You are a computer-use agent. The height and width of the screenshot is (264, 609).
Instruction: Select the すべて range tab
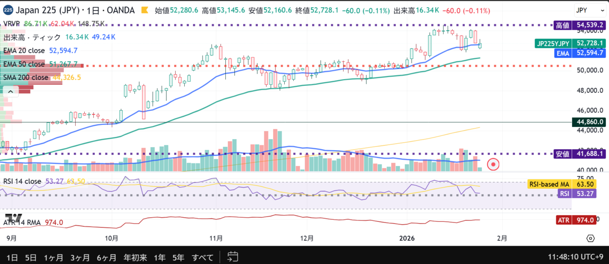point(203,256)
